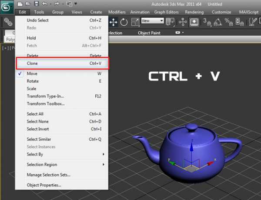Image resolution: width=261 pixels, height=200 pixels.
Task: Open the 3ds Max application button
Action: click(7, 7)
